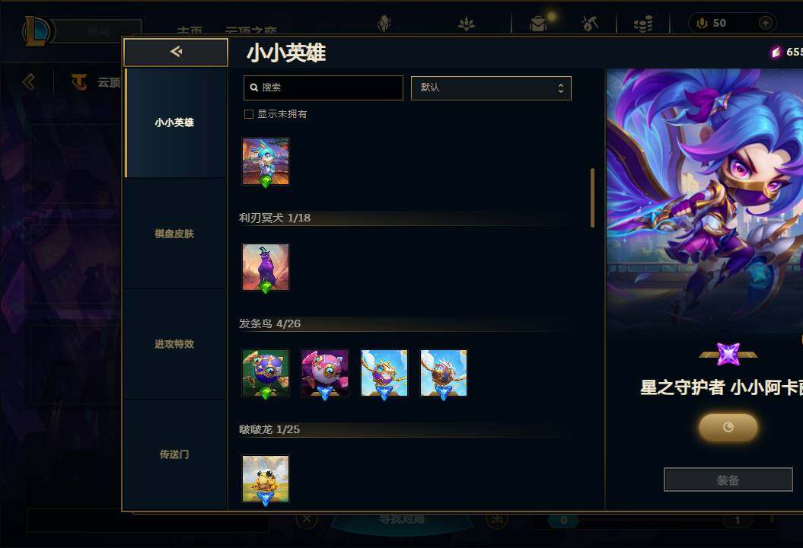Open the 默认 sort dropdown
This screenshot has width=803, height=548.
491,88
